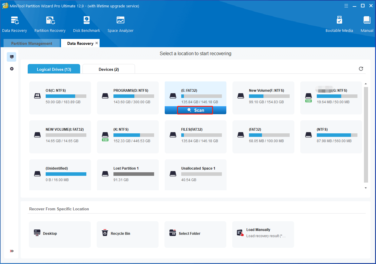Select the OS (C: NTFS) drive tile
Screen dimensions: 376x264
pyautogui.click(x=60, y=98)
